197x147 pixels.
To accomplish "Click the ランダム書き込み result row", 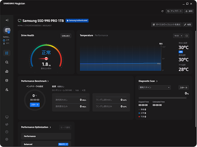I will click(x=111, y=106).
